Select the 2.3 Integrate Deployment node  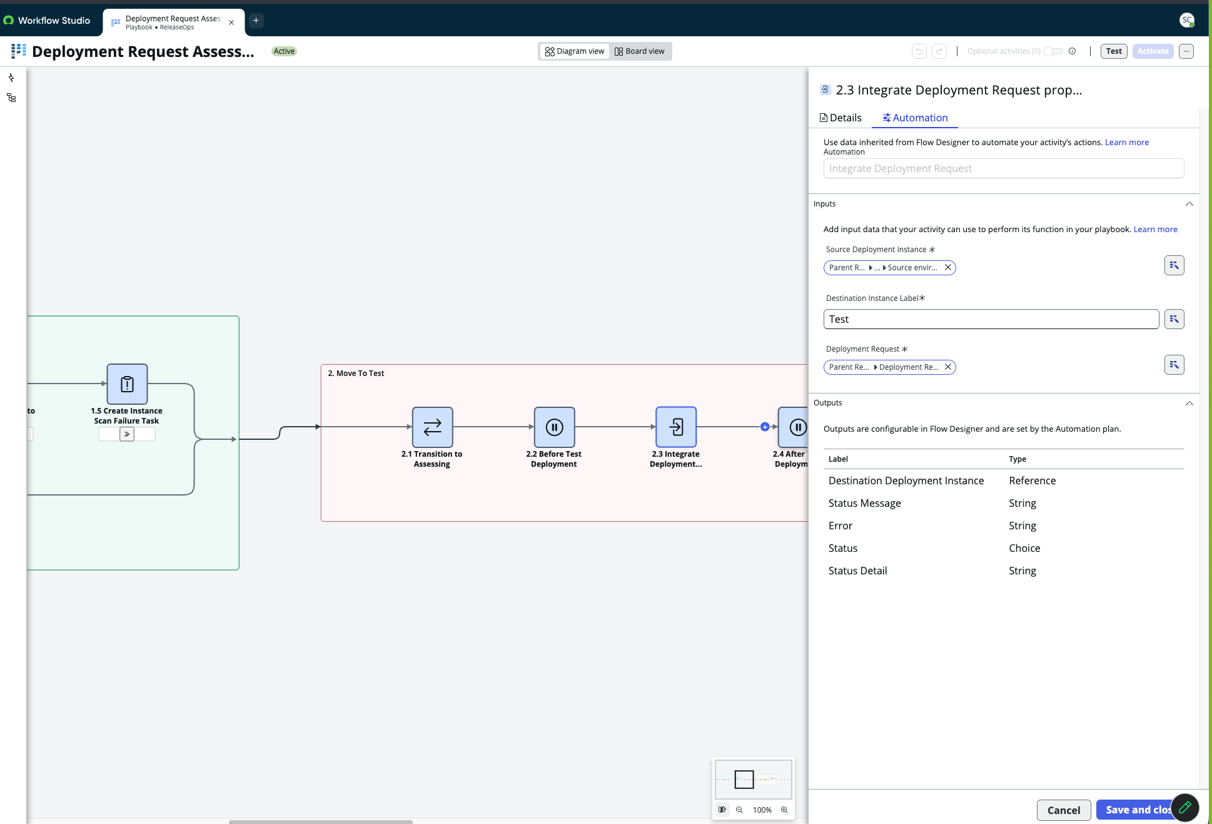(676, 427)
